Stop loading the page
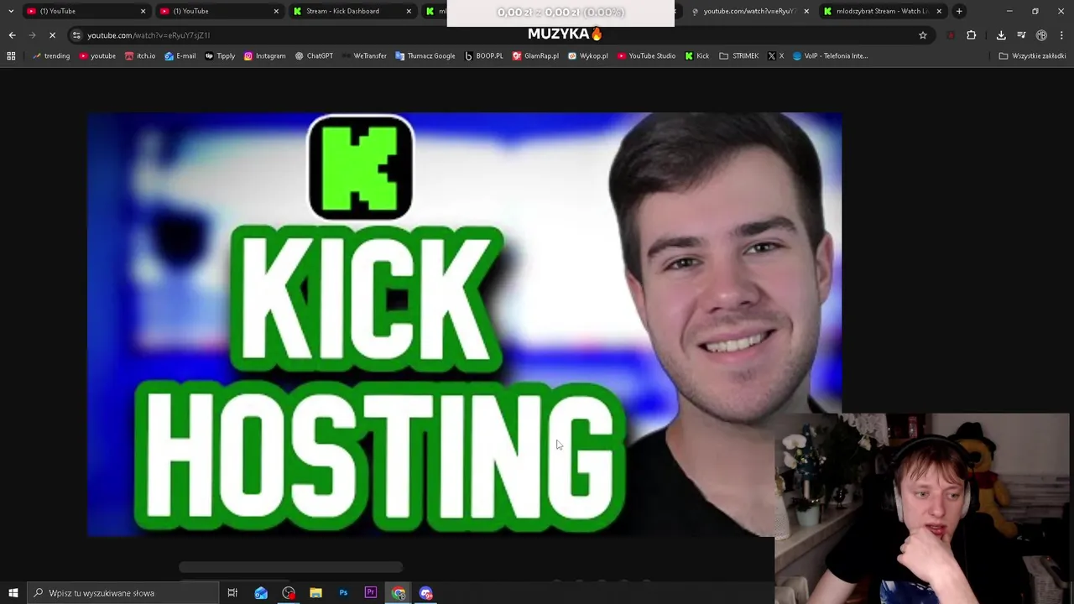Viewport: 1074px width, 604px height. point(52,35)
